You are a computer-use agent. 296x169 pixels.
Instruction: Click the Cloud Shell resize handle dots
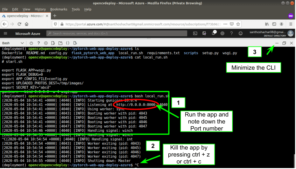click(149, 39)
